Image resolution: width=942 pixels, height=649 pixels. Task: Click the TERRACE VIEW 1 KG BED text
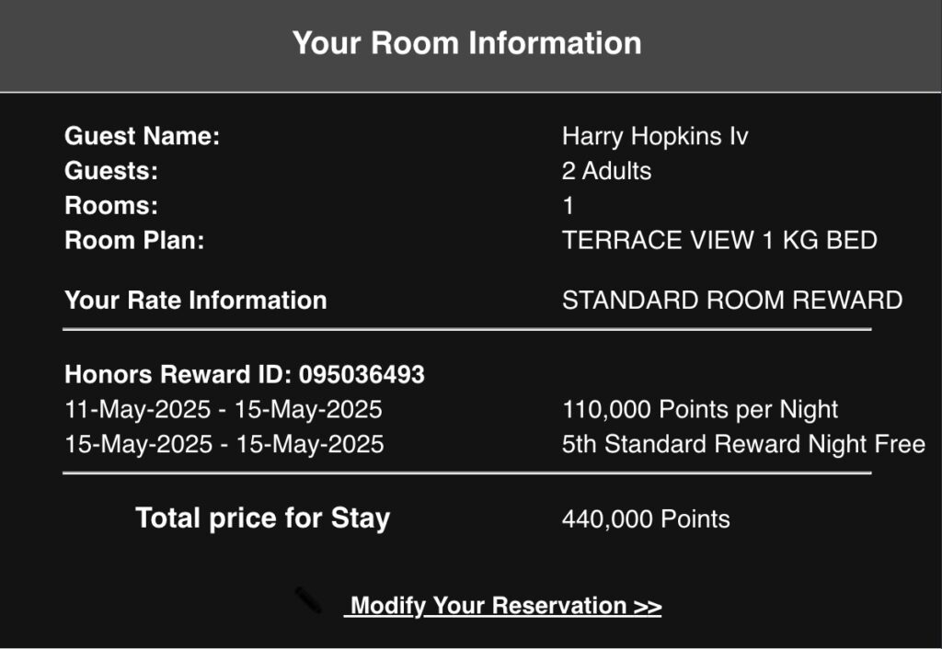(x=719, y=241)
